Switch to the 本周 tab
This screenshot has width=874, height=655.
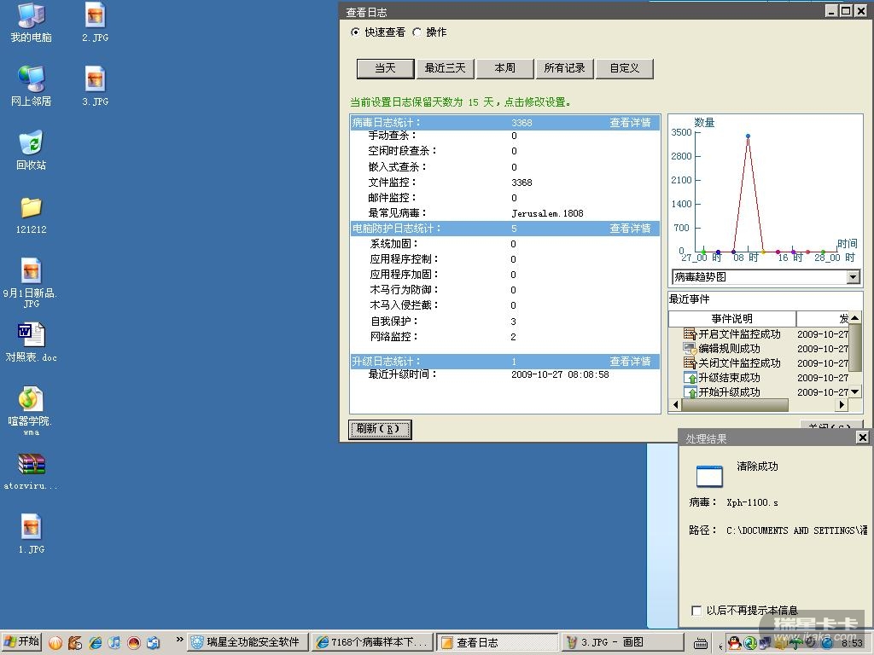[504, 68]
